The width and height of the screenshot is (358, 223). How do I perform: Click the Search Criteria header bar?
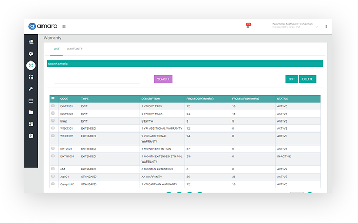(x=185, y=64)
